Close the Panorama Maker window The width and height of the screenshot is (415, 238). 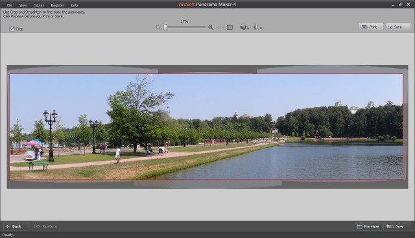[409, 5]
